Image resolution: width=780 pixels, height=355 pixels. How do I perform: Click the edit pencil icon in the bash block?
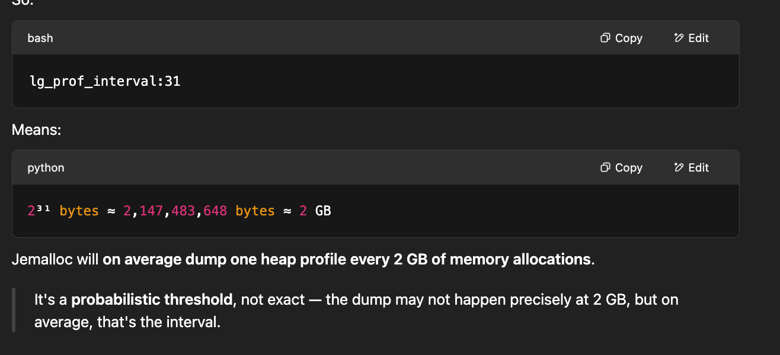(x=679, y=38)
